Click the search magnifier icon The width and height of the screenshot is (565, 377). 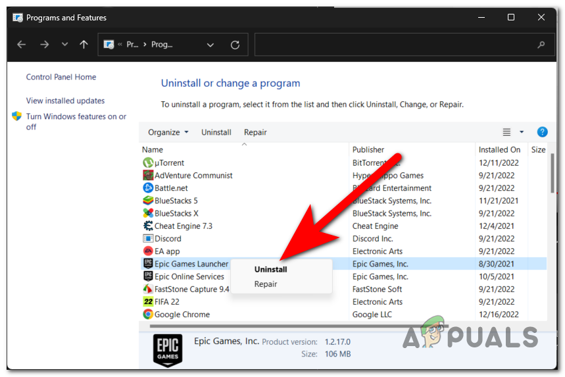(541, 45)
